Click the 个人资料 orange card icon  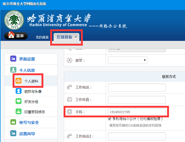[18, 81]
